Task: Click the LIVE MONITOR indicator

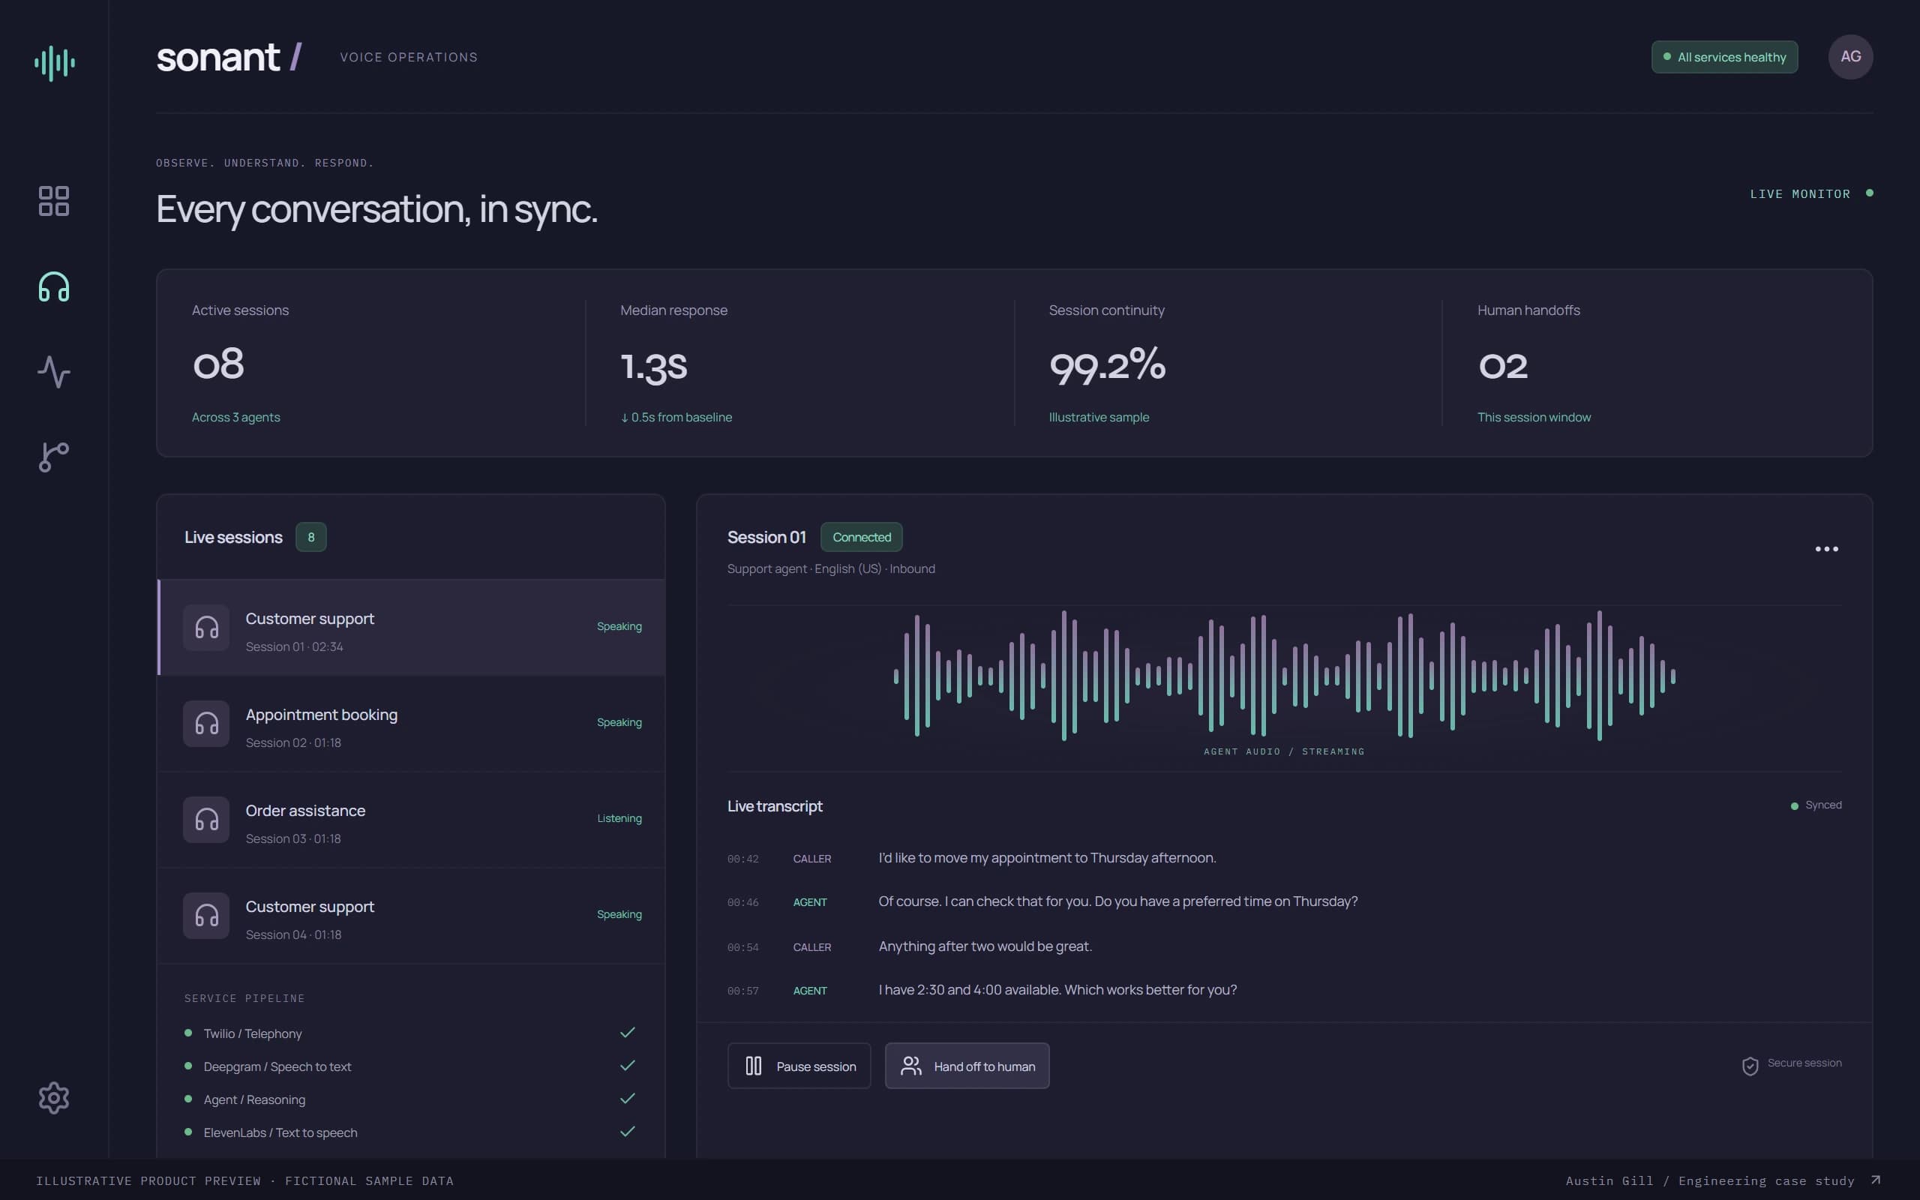Action: click(1811, 193)
